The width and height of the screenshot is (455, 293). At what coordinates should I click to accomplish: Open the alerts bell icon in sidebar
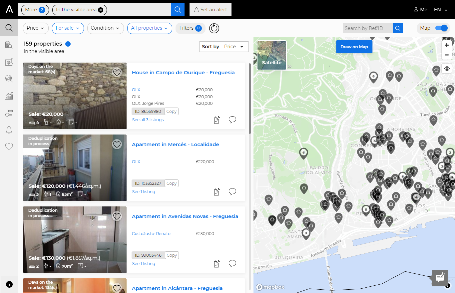[x=9, y=130]
